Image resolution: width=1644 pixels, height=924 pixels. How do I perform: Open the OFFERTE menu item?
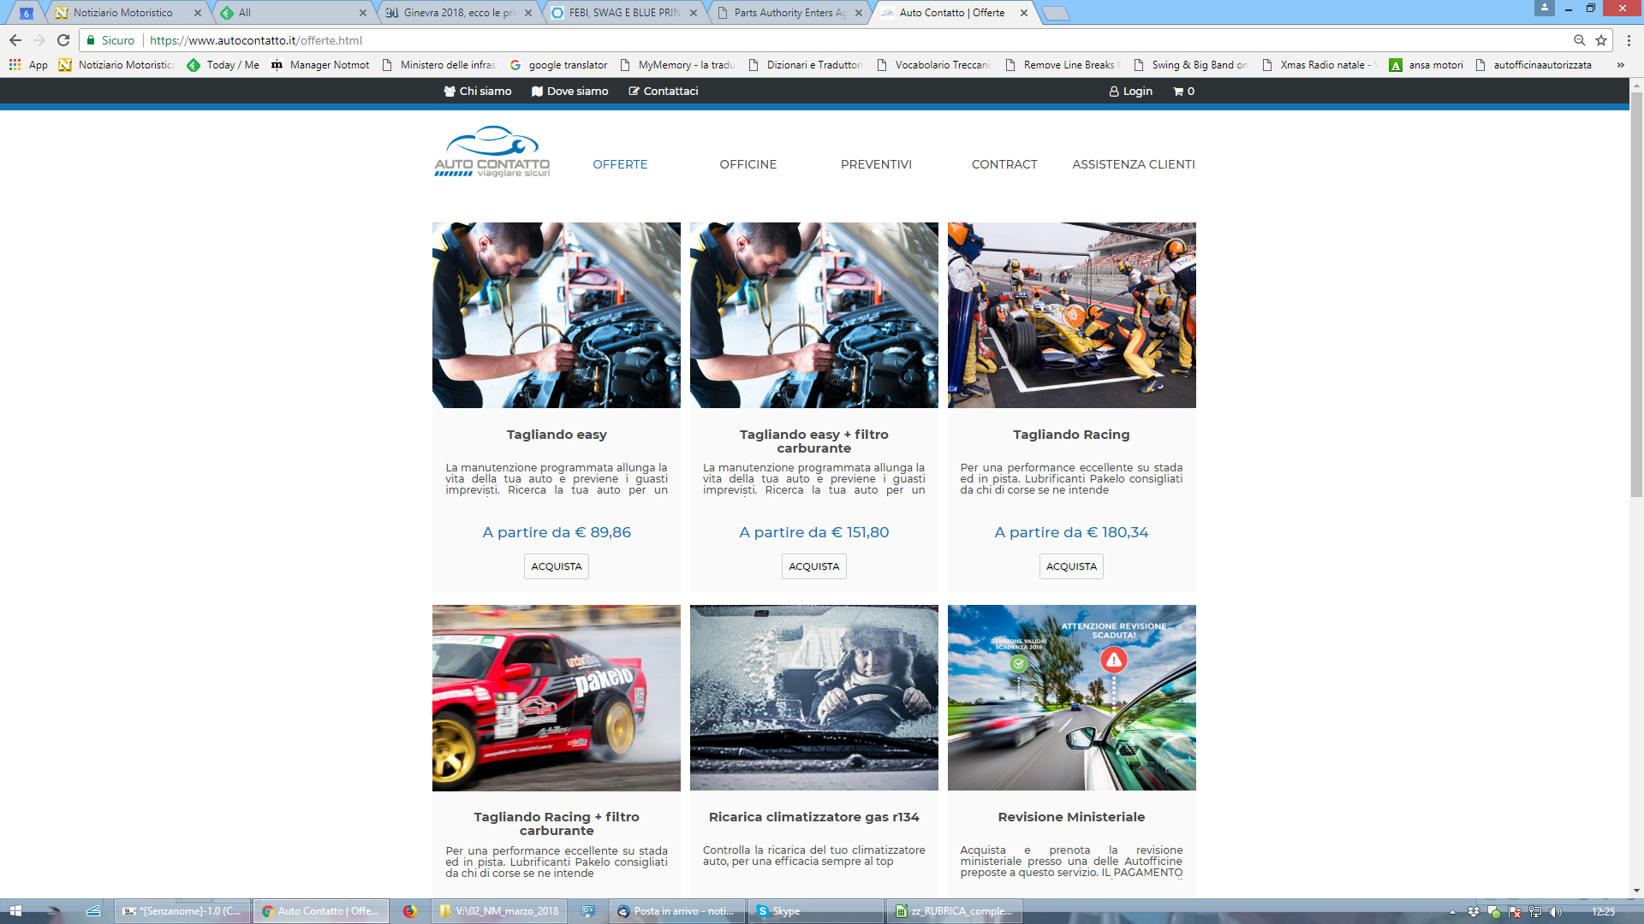click(620, 164)
